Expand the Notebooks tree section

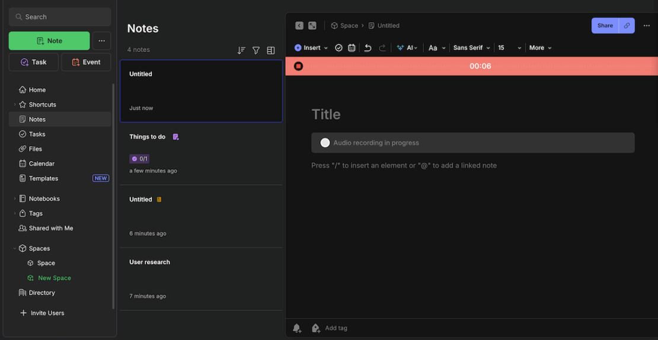tap(15, 199)
